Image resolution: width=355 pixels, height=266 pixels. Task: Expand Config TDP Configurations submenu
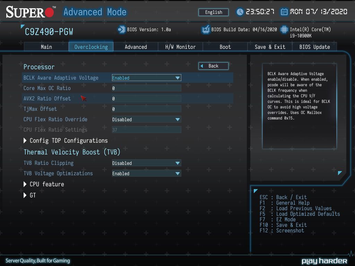click(x=66, y=141)
